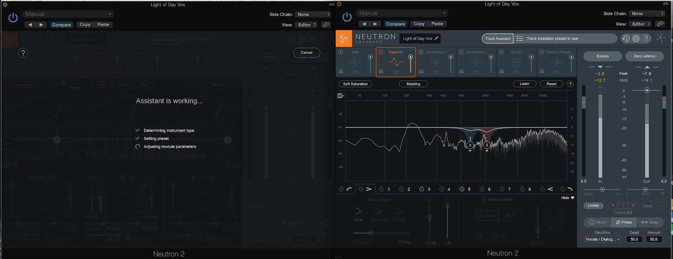Image resolution: width=673 pixels, height=259 pixels.
Task: Click Equalizer module reorder grip dots
Action: tap(396, 72)
